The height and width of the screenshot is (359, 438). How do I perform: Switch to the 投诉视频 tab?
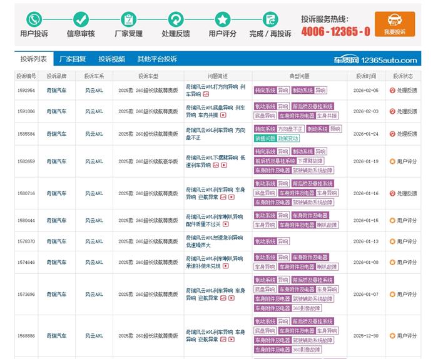[x=111, y=59]
